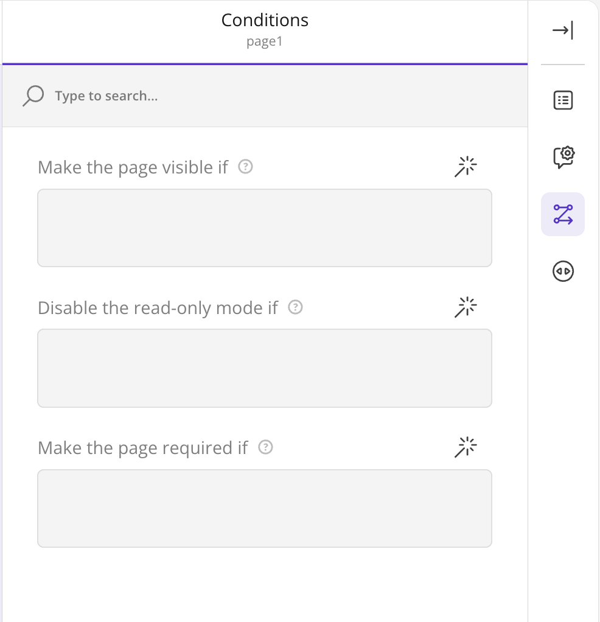Launch wand editor for "Make the page required if"
The image size is (600, 622).
coord(466,447)
